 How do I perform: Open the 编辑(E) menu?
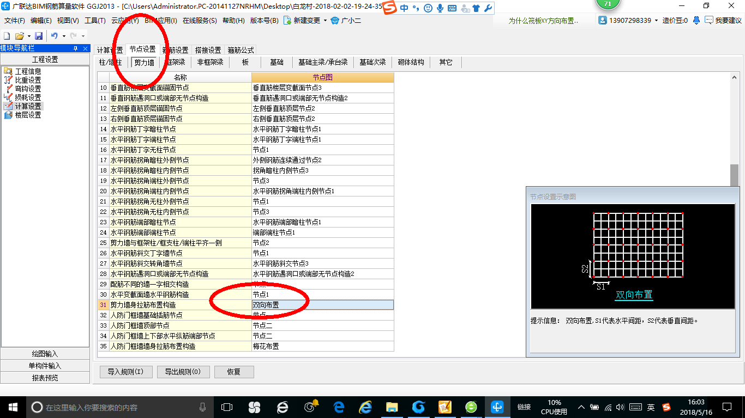point(41,21)
